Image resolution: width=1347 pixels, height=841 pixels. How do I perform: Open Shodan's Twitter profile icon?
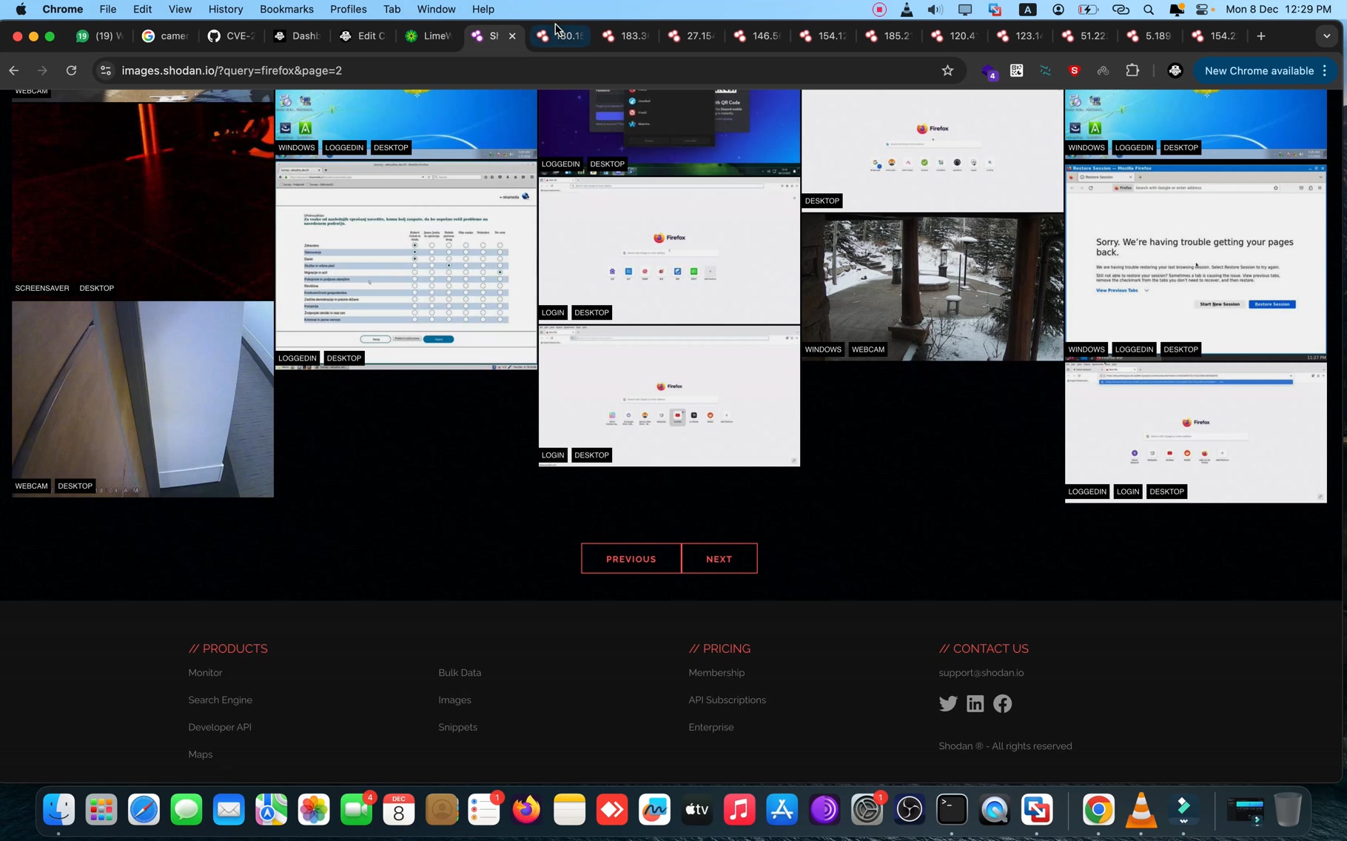pyautogui.click(x=948, y=703)
